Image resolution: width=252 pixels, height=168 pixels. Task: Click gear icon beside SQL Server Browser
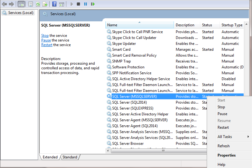(x=109, y=144)
